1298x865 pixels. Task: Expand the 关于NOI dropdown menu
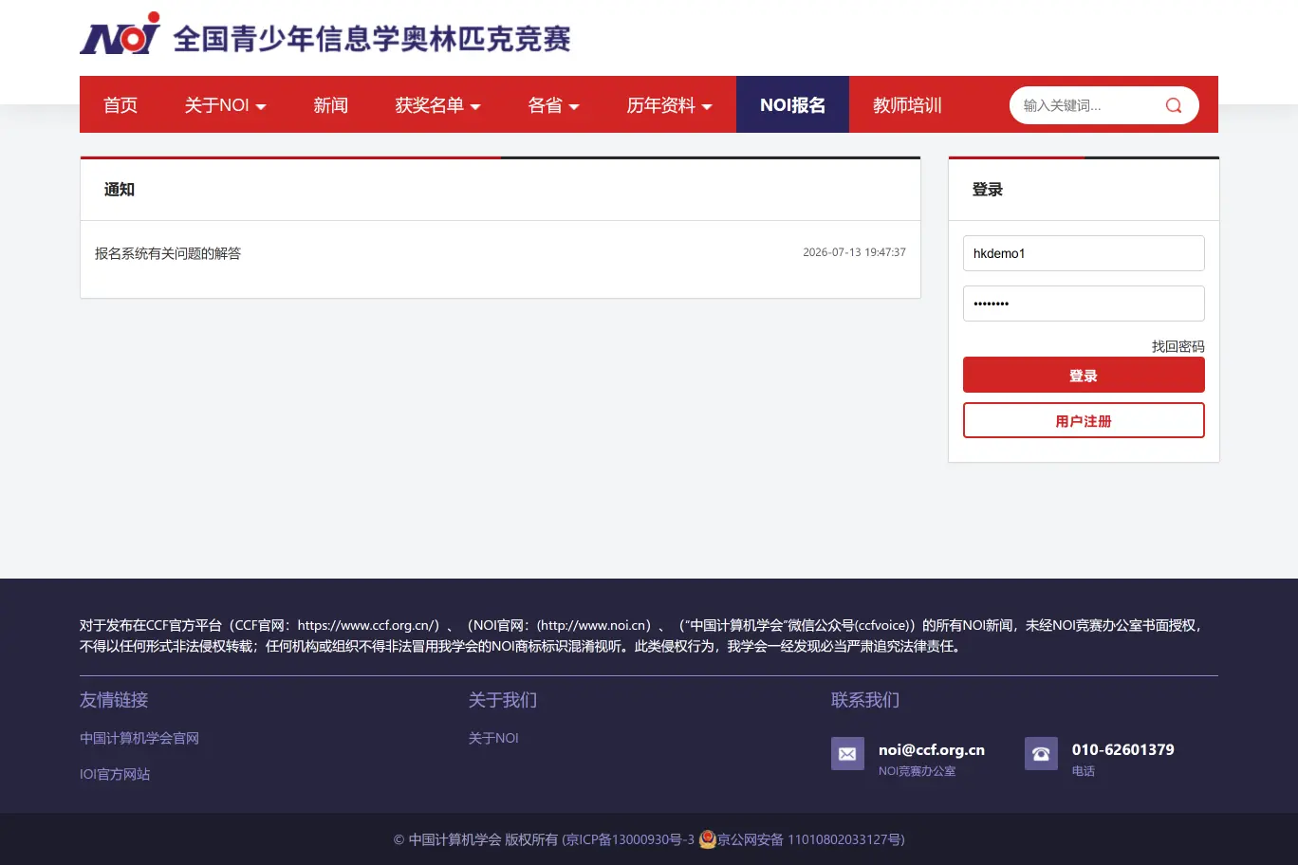point(225,105)
